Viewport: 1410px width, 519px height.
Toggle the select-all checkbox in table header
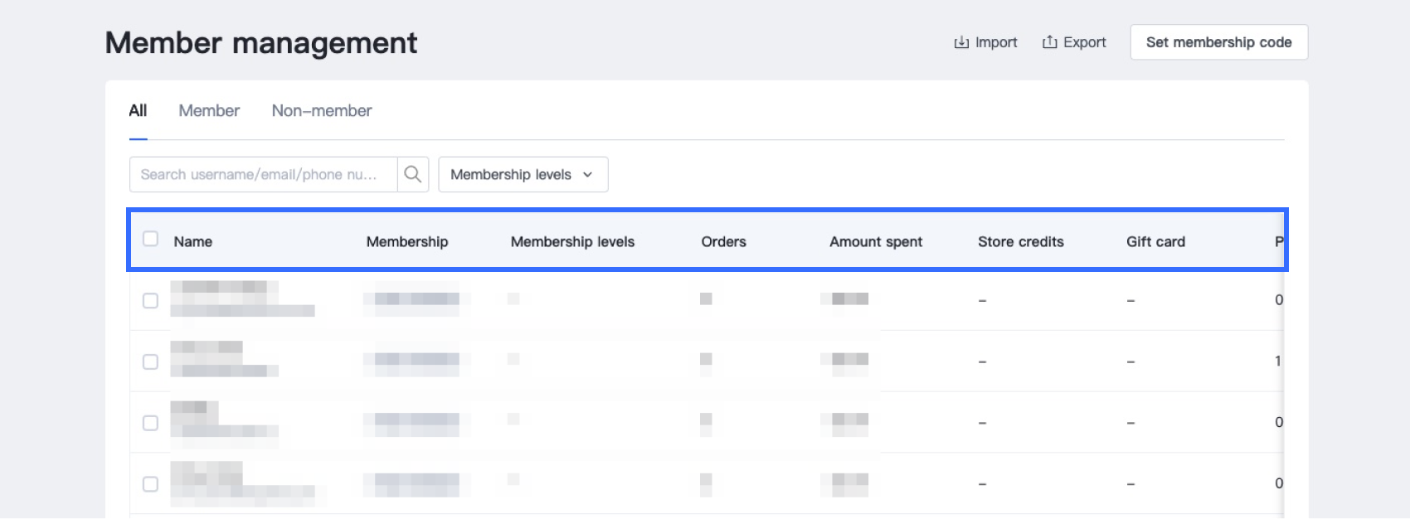(x=150, y=239)
